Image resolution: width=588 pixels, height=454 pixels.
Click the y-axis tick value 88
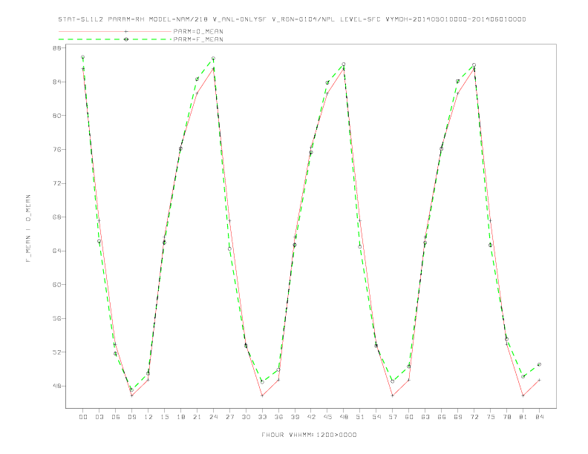(x=56, y=48)
